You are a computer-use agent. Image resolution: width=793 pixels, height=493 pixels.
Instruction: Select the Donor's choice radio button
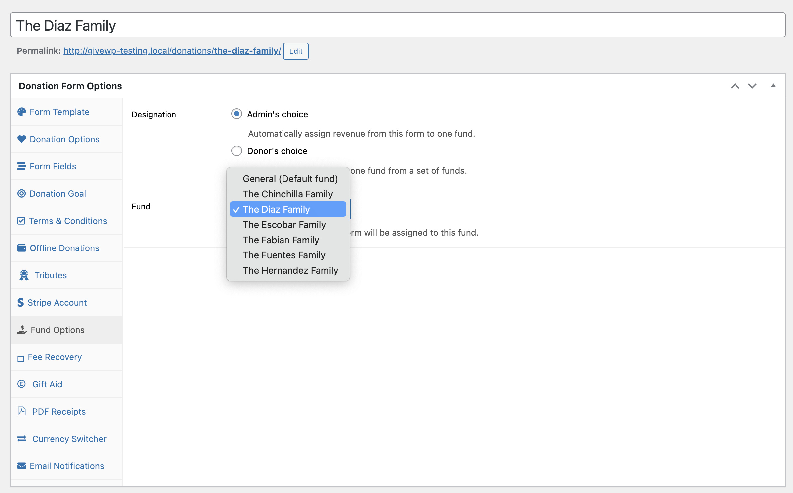pos(237,151)
